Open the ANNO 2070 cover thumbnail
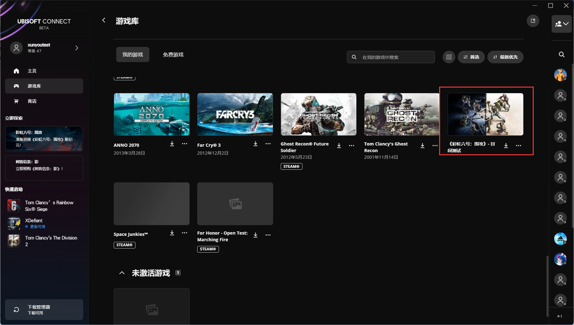 (152, 114)
